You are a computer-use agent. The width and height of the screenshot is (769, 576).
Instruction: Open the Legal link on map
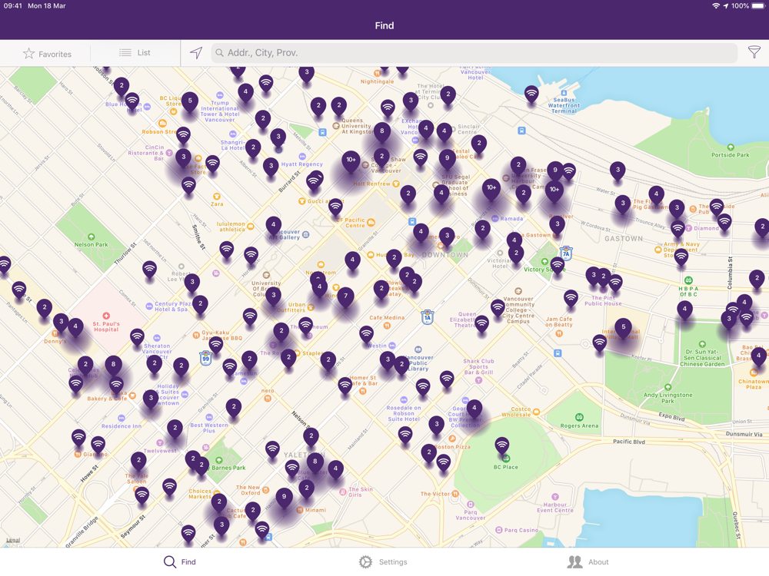13,540
